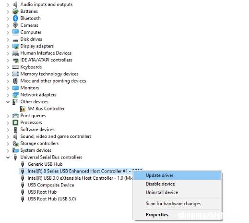Click the Storage controllers icon
The image size is (249, 223).
(x=15, y=143)
